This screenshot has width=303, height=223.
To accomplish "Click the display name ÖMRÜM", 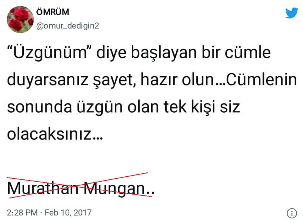I will click(x=53, y=12).
